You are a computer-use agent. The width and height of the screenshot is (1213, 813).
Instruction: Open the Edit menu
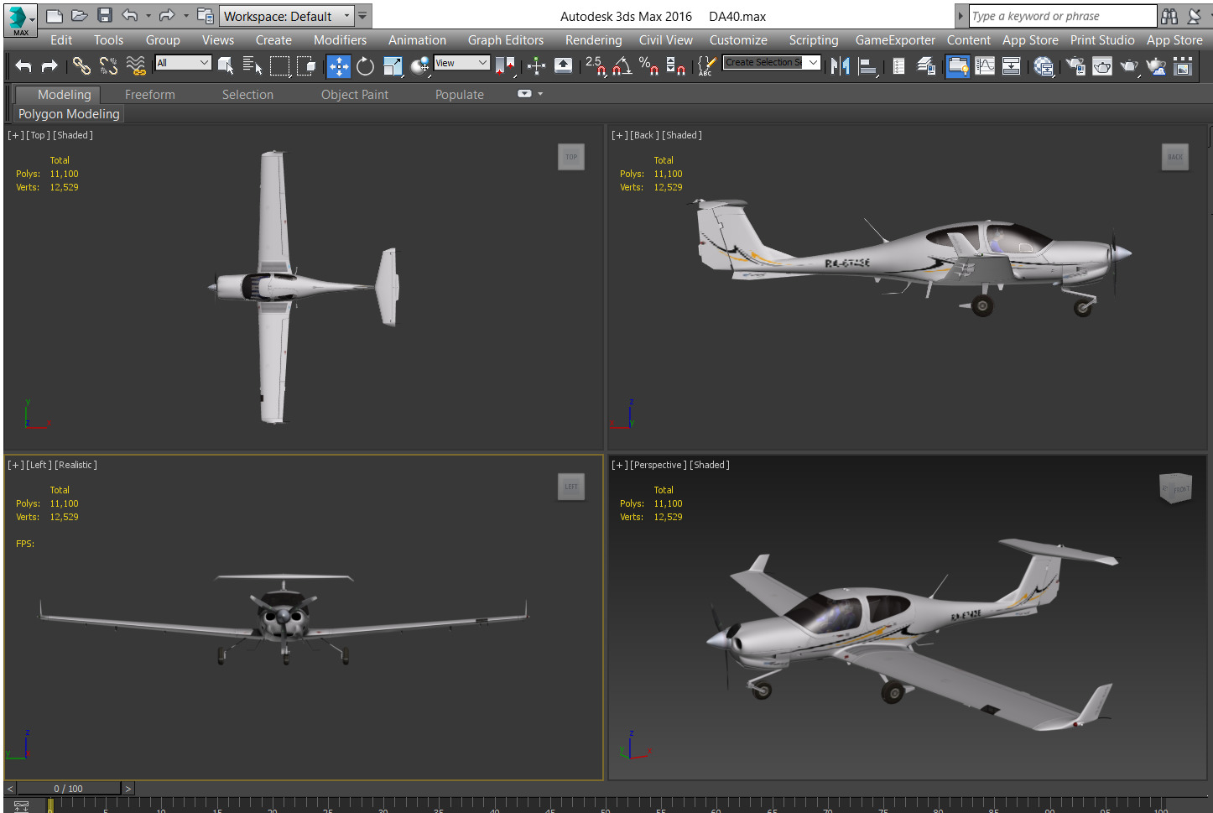(61, 40)
